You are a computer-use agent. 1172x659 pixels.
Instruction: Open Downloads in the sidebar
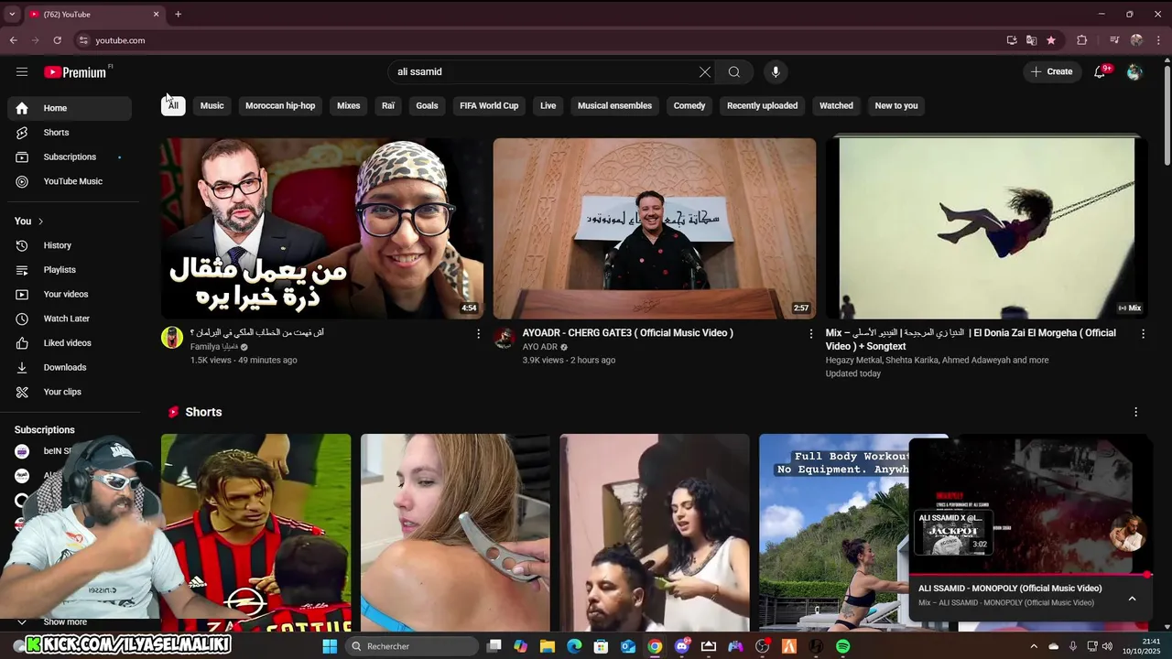click(x=70, y=367)
